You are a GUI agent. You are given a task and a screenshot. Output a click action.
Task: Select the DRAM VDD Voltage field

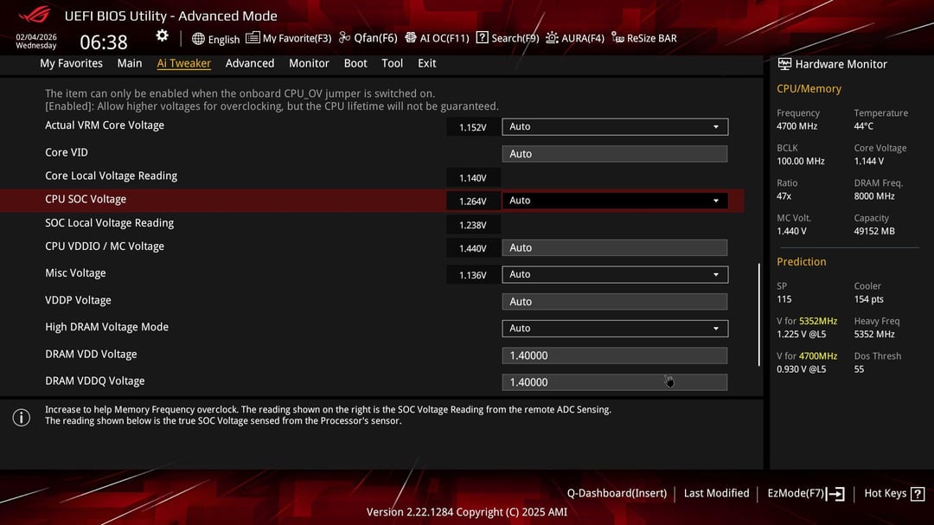(x=614, y=355)
